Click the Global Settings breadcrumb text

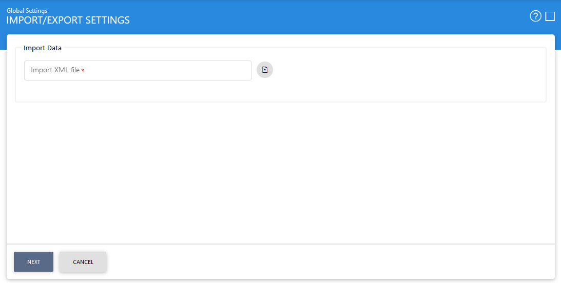pos(27,10)
